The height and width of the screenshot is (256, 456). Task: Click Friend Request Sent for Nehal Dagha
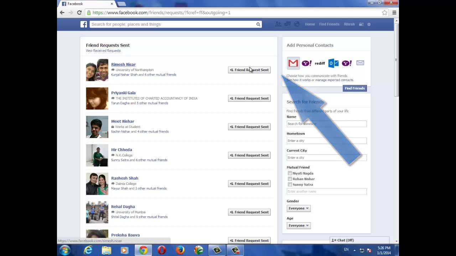(x=249, y=212)
